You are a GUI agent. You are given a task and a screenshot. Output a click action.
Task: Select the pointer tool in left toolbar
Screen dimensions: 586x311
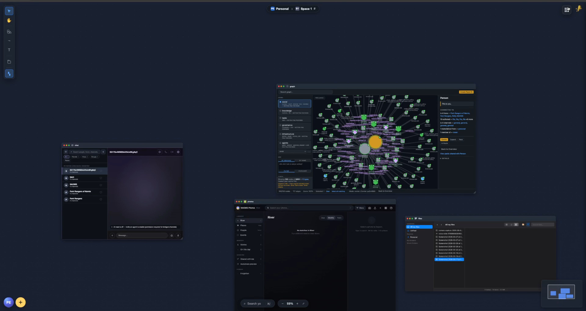click(x=9, y=11)
